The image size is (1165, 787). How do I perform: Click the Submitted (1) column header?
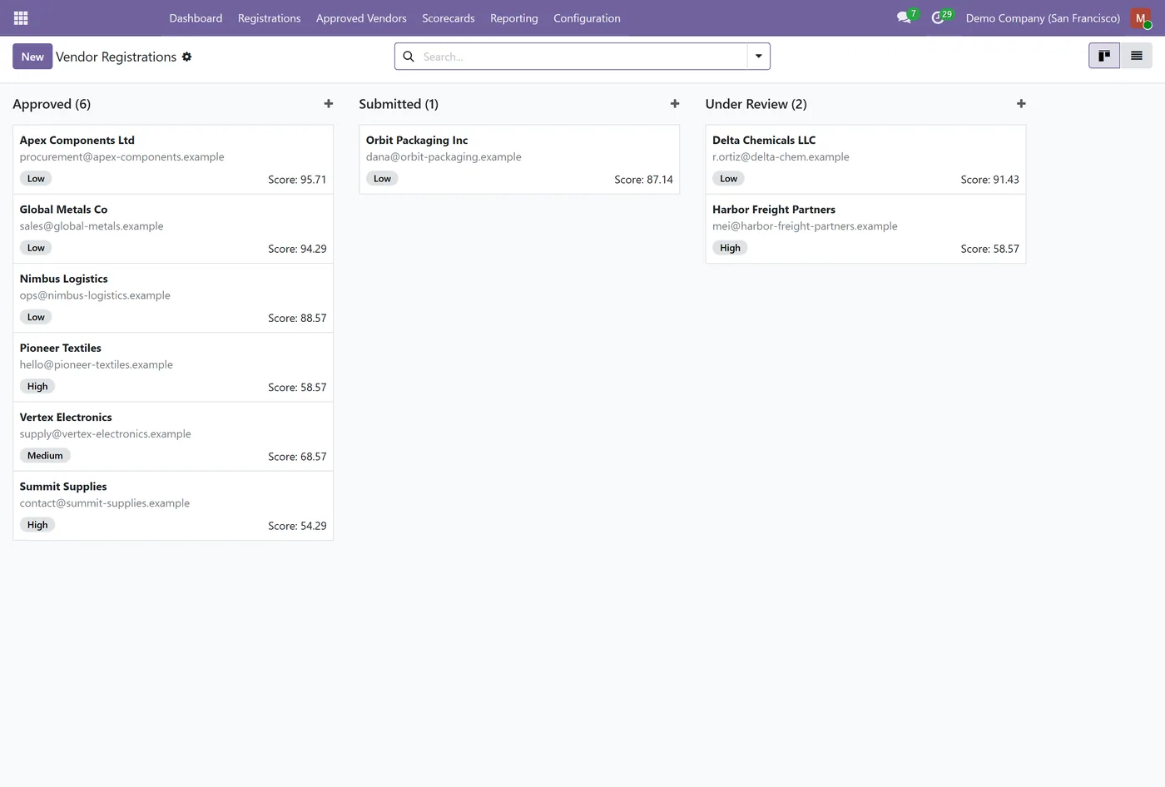[x=399, y=104]
